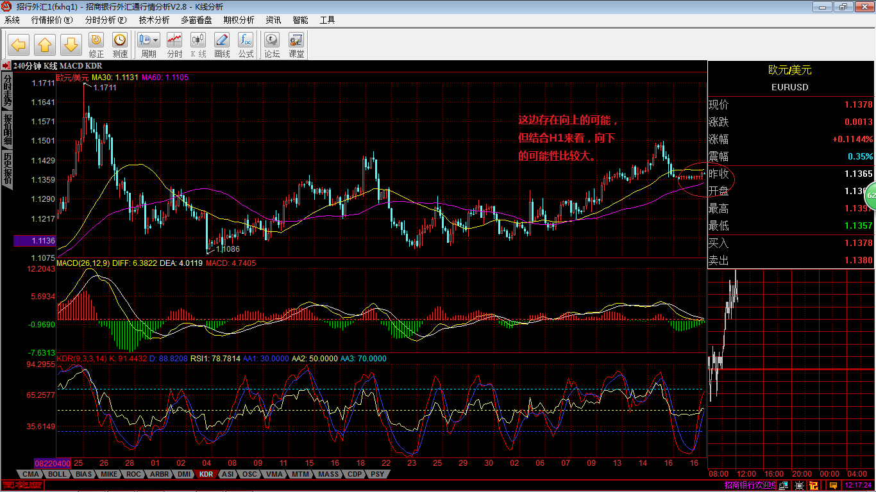The height and width of the screenshot is (492, 876).
Task: Select the 分时走势 side tab
Action: point(7,90)
